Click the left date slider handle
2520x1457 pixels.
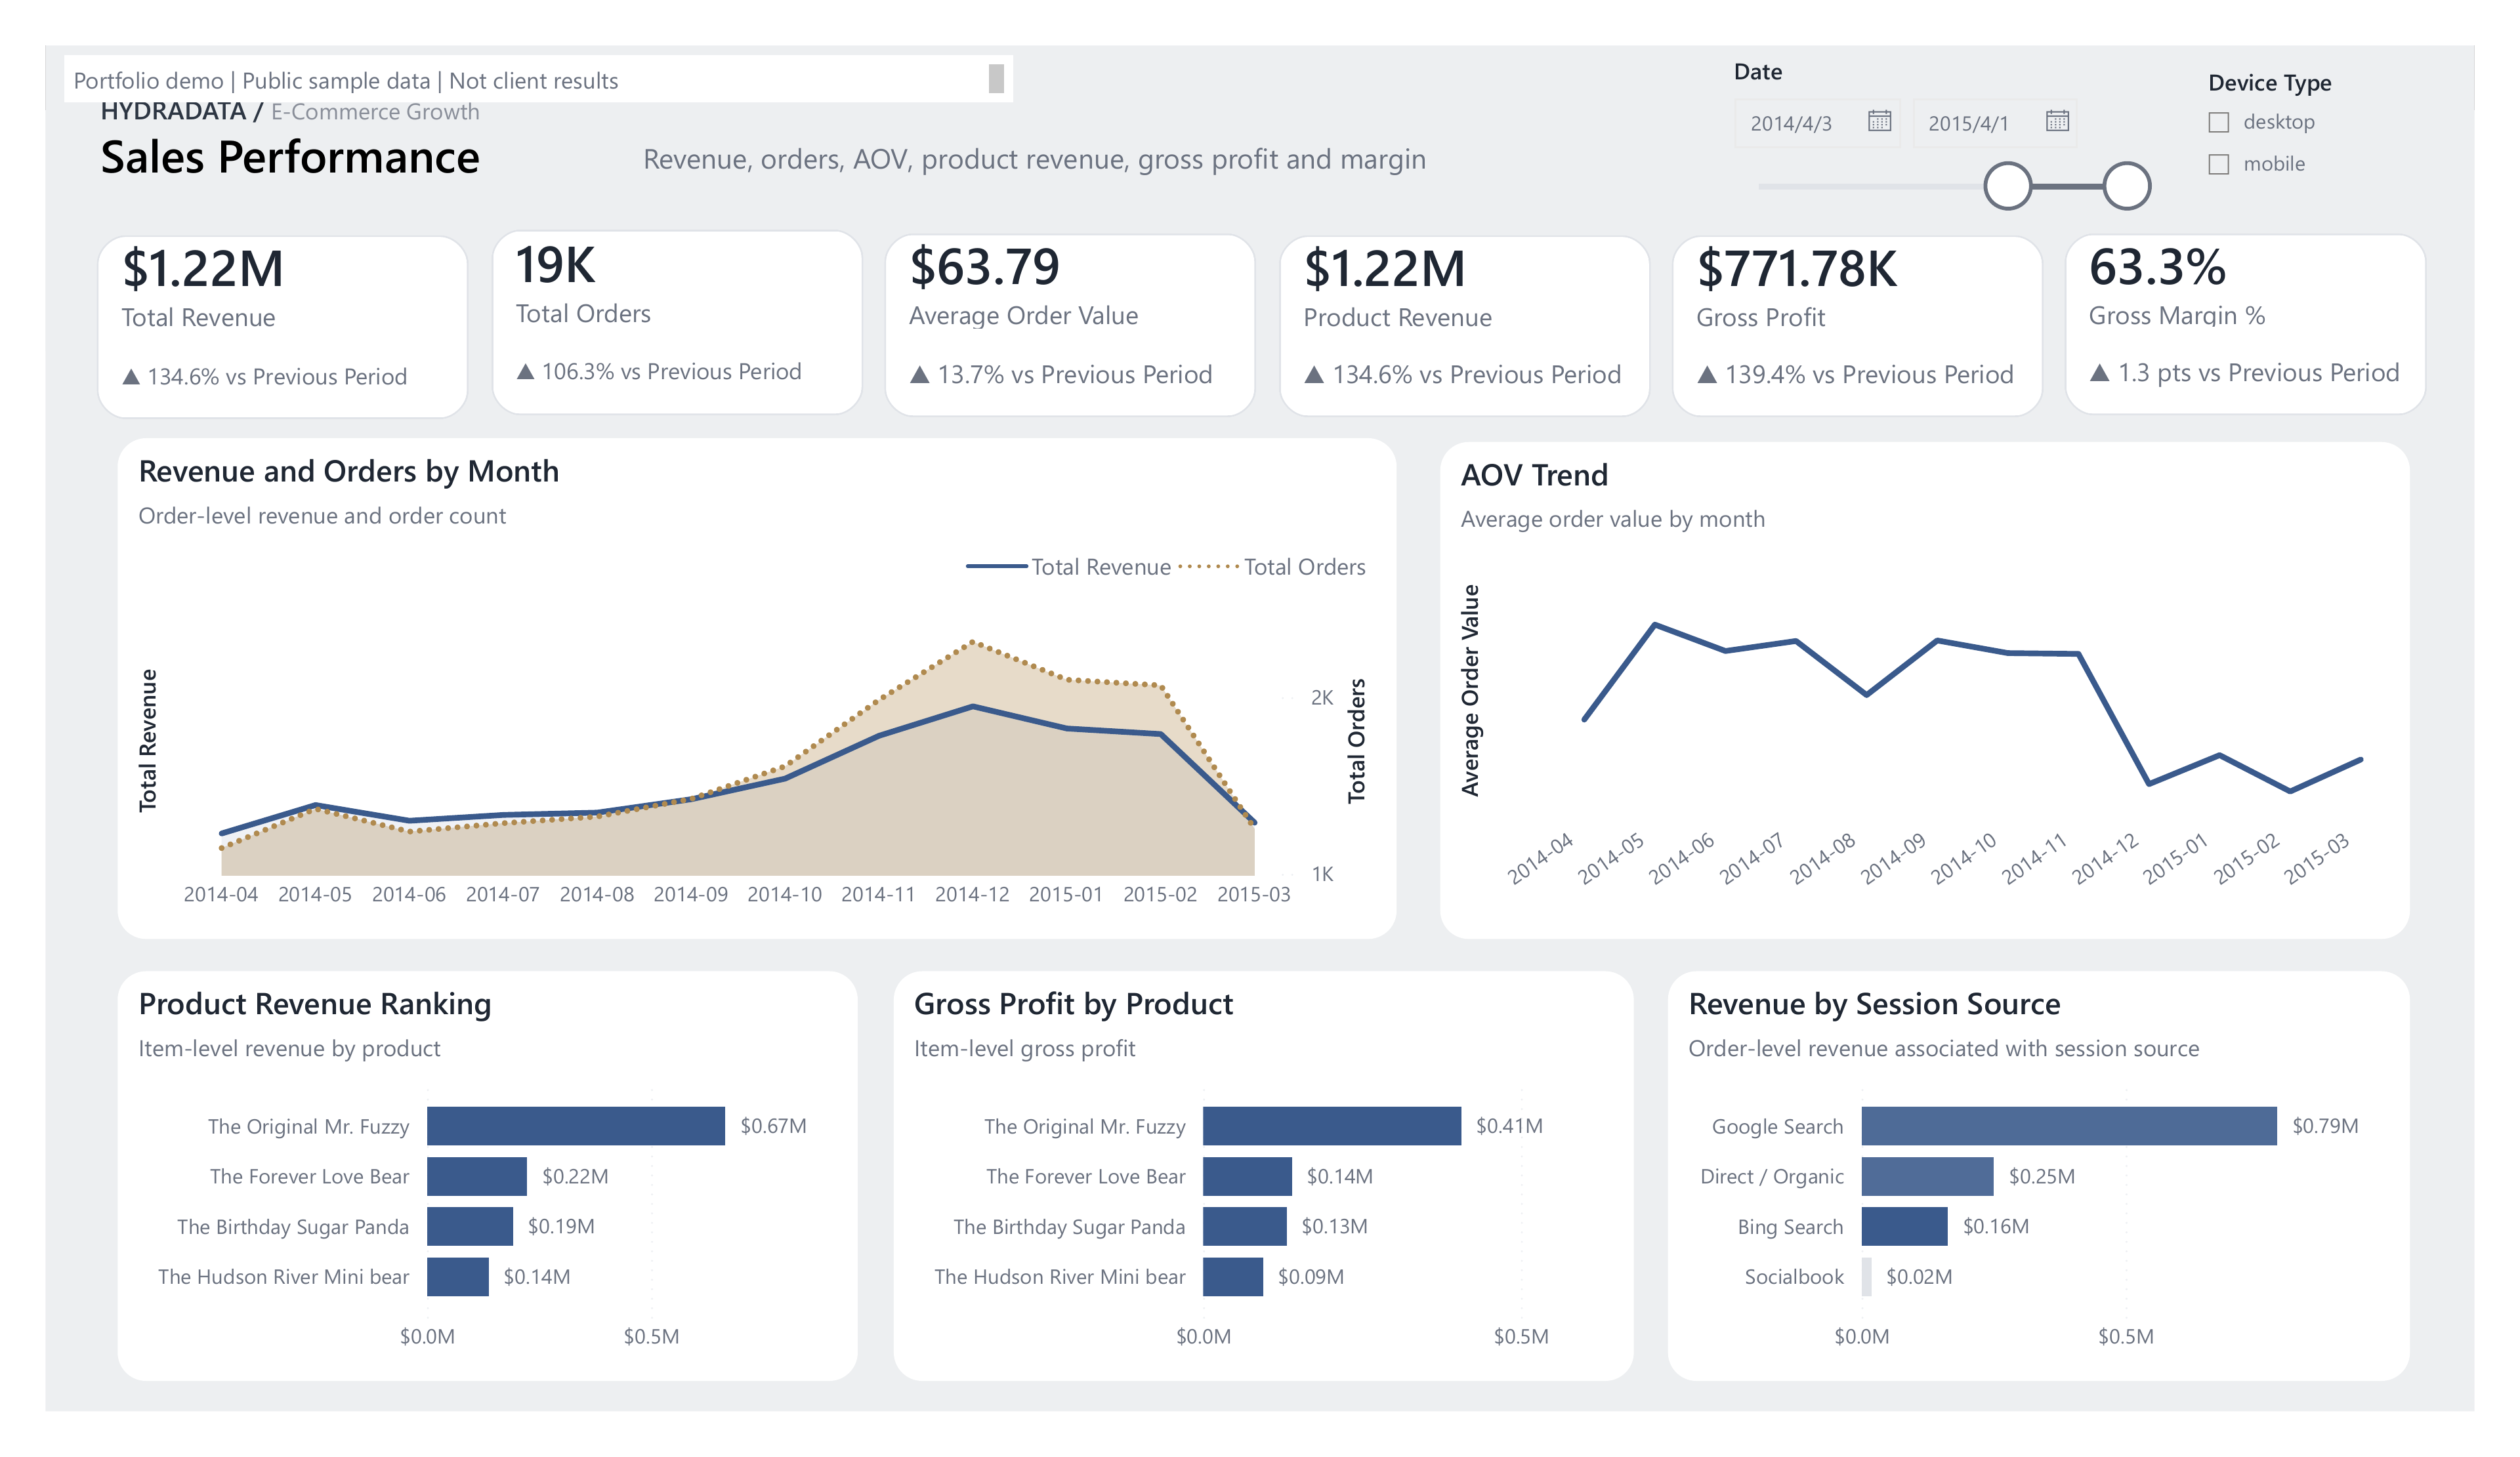click(x=2007, y=186)
